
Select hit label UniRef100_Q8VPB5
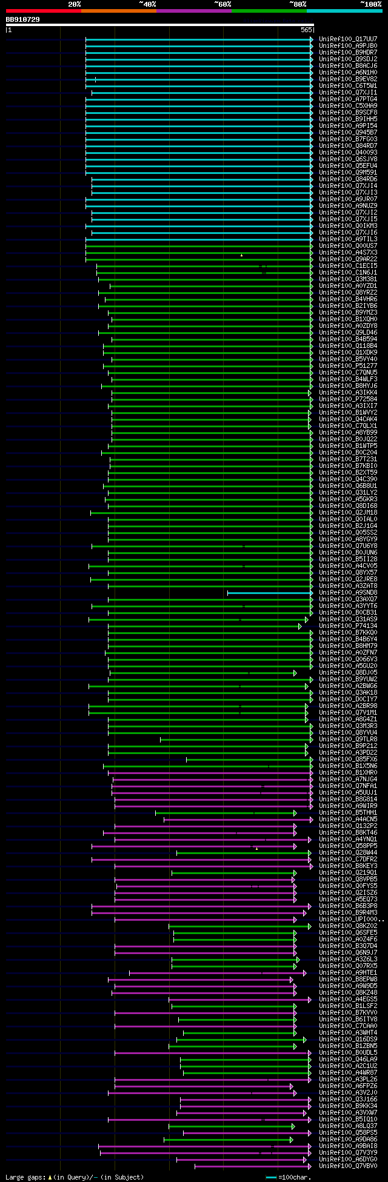(x=348, y=879)
